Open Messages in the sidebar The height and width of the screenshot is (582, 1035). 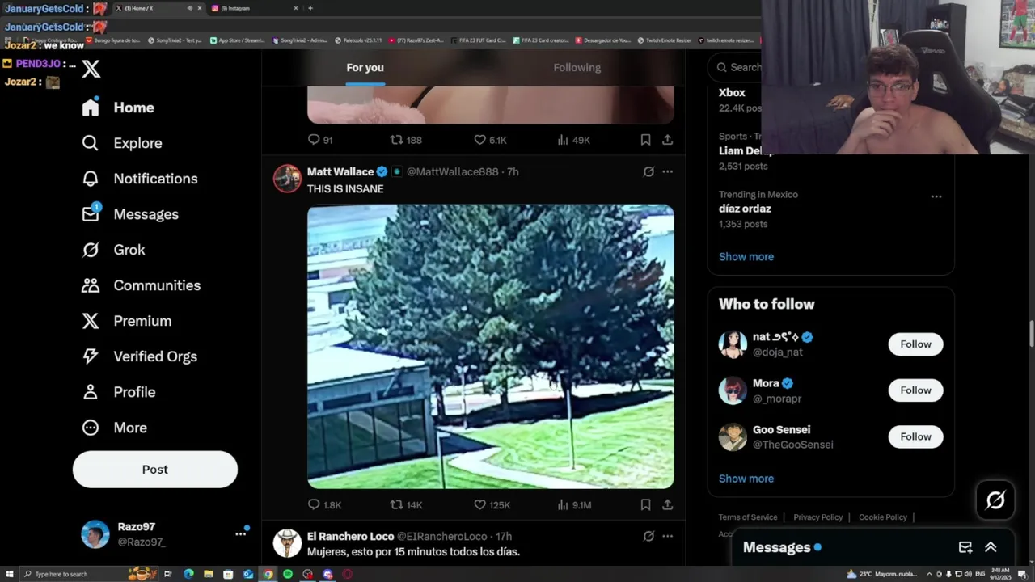tap(130, 214)
